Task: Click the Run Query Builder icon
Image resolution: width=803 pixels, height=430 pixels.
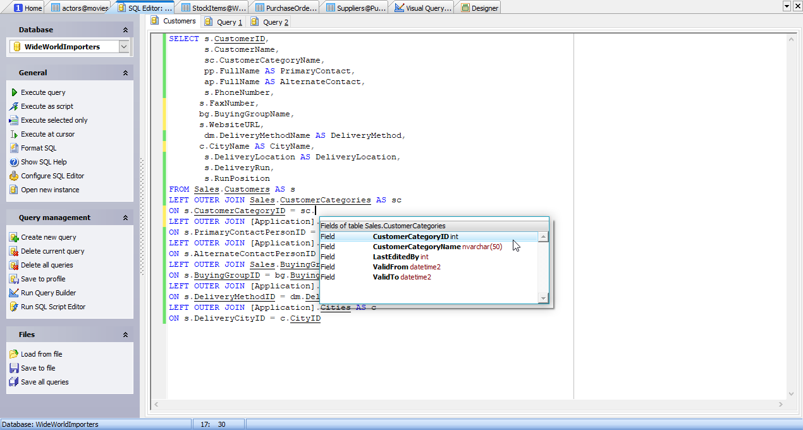Action: point(14,293)
